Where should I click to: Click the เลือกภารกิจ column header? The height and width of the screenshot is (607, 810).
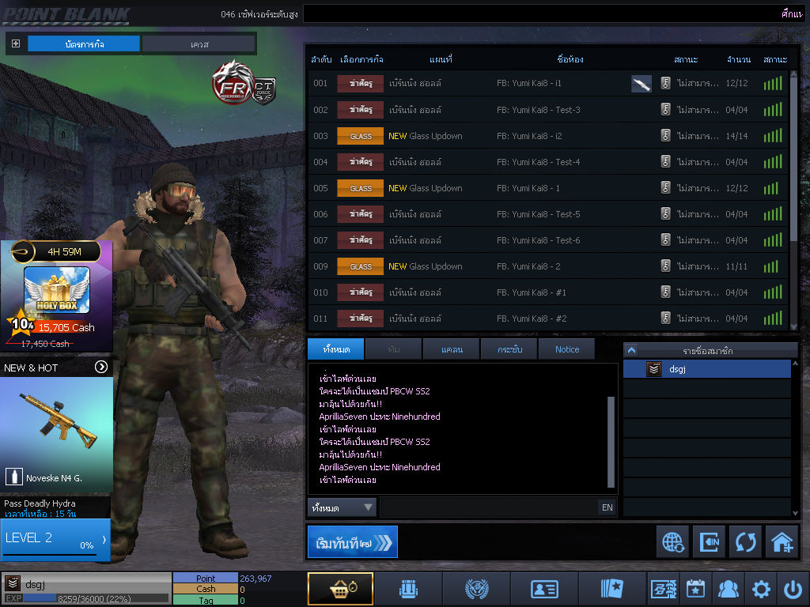click(361, 59)
